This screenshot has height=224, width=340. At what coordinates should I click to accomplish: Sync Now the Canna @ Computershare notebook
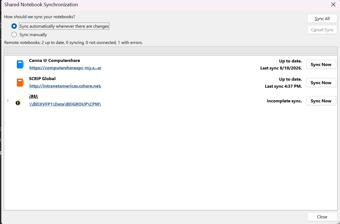pyautogui.click(x=321, y=65)
